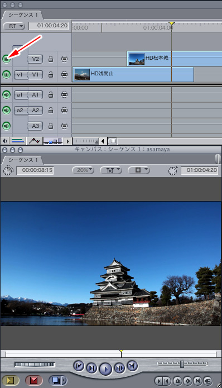Open the Canvas view mode dropdown
Viewport: 222px width, 388px height.
[139, 170]
